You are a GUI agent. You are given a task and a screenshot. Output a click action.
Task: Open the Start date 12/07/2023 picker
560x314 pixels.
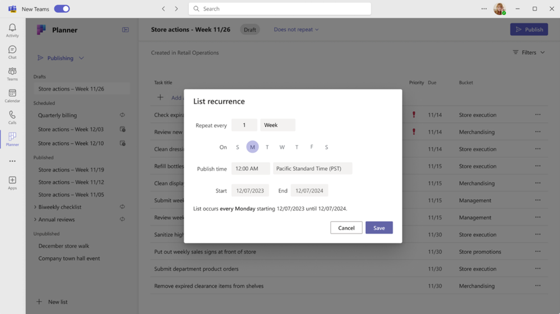pos(250,191)
